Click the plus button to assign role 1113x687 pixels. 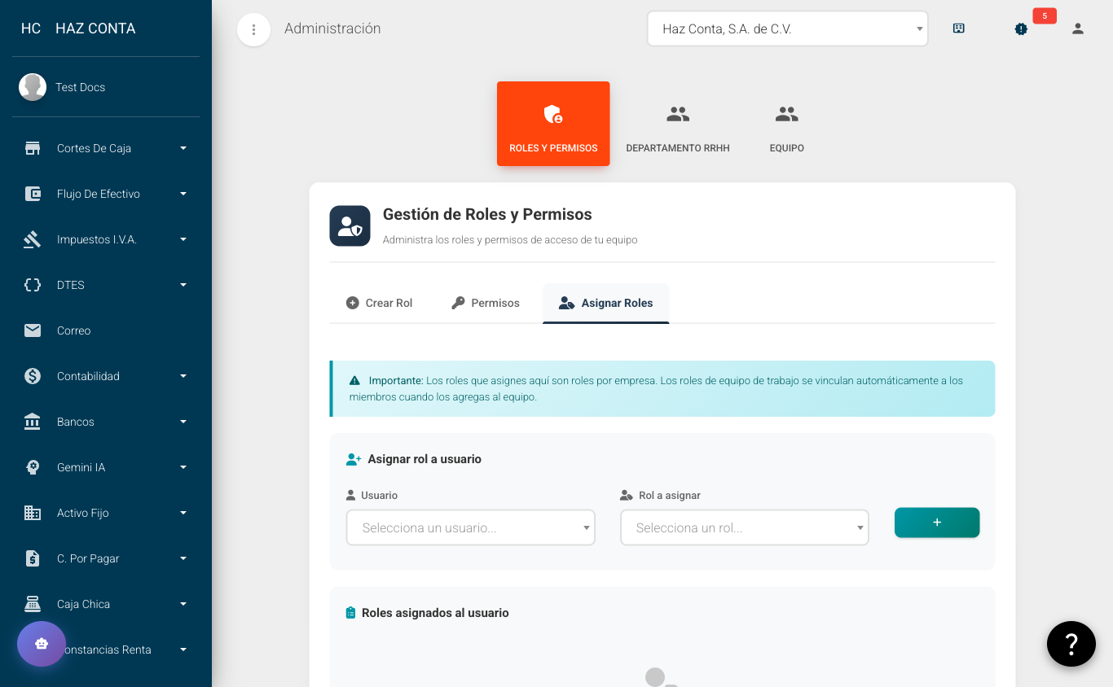(x=936, y=523)
